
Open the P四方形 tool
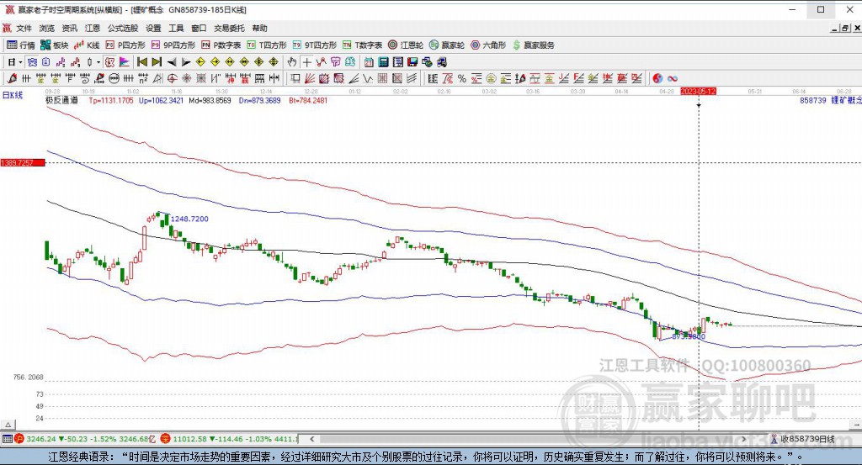pos(125,45)
